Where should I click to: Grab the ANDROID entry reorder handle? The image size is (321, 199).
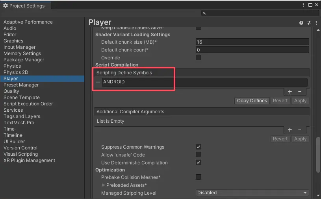98,82
